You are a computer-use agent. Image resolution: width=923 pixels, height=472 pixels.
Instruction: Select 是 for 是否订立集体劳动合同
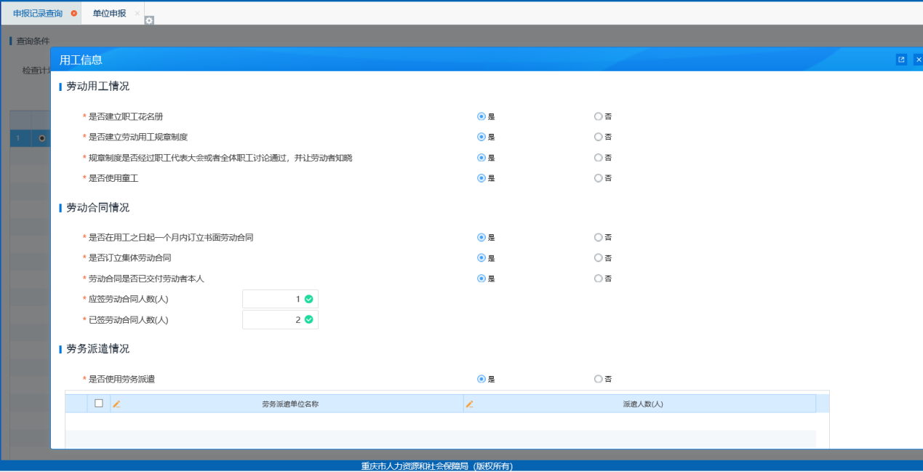tap(481, 257)
